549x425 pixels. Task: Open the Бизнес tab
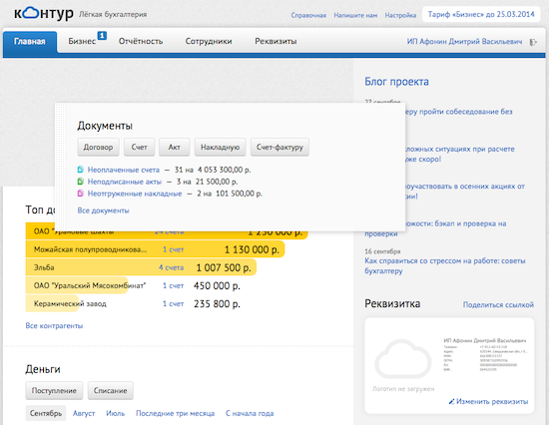[82, 41]
